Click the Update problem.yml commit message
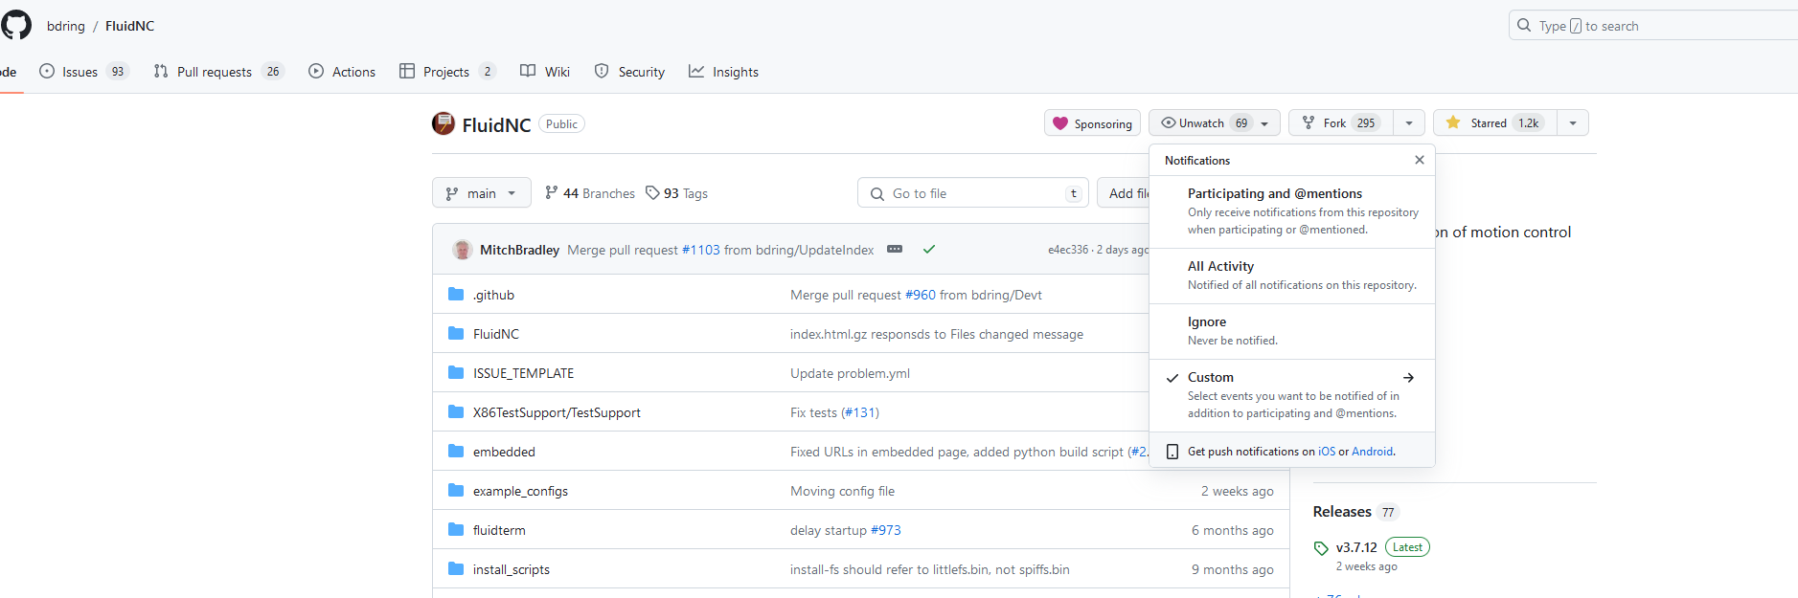 tap(850, 373)
